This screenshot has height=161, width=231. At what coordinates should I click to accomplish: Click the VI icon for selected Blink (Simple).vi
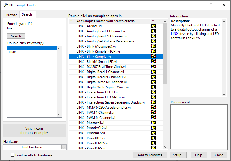(153, 57)
